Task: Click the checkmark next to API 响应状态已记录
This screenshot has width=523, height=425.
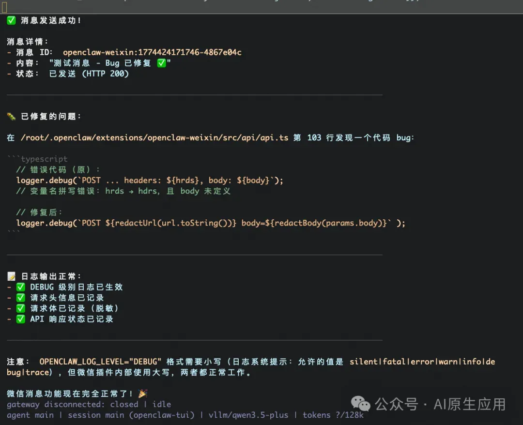Action: click(20, 319)
